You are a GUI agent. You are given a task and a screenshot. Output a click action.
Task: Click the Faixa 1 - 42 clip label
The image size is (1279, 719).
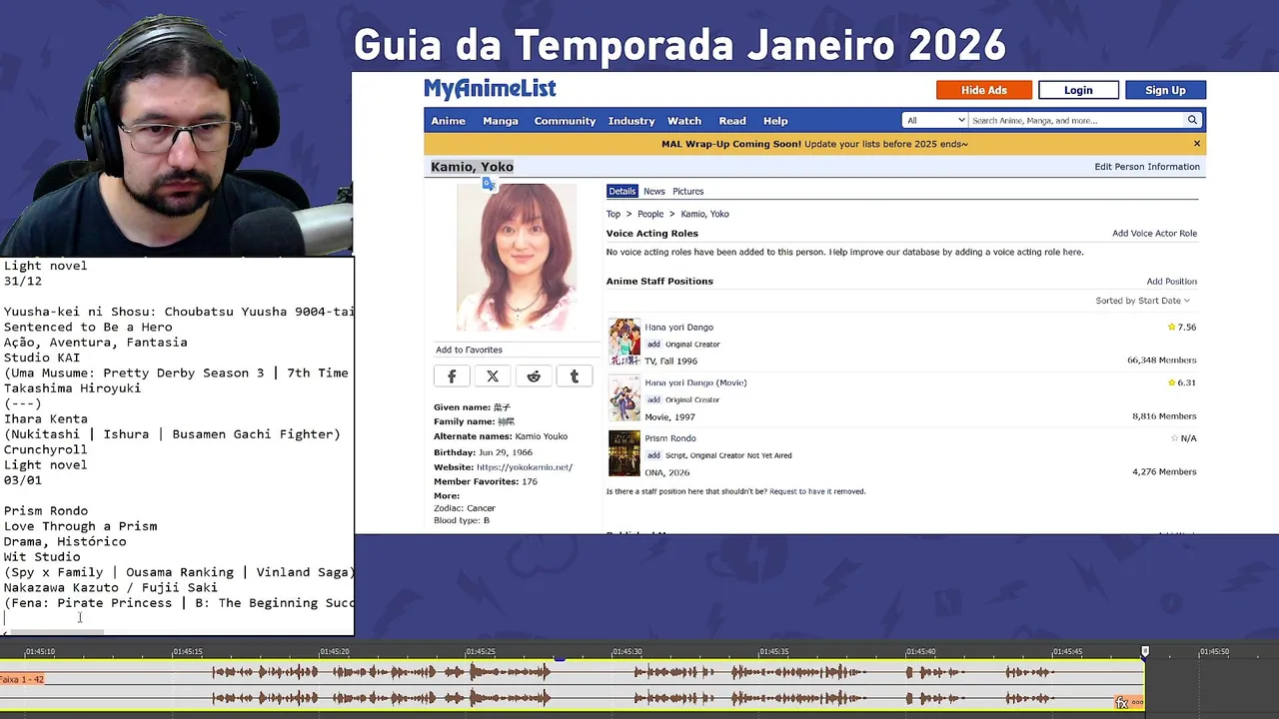22,679
